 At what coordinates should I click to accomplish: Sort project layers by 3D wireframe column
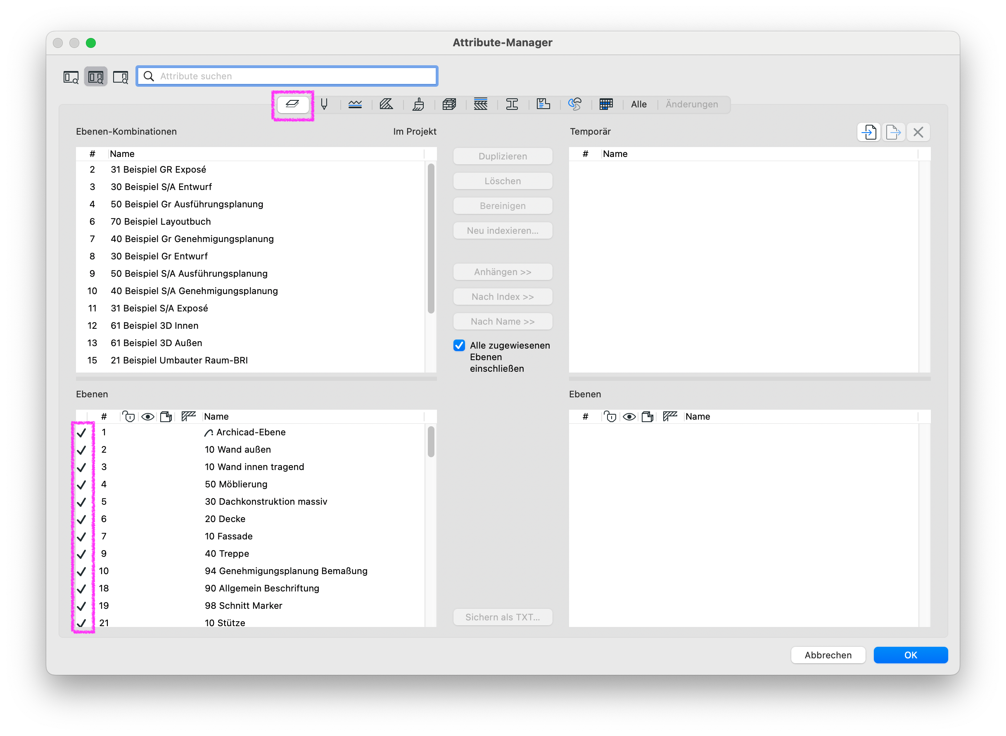click(166, 417)
